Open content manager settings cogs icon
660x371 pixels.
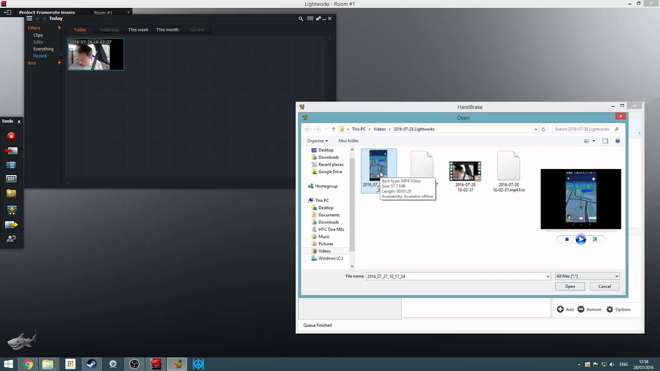coord(318,19)
